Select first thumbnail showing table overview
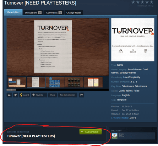 pyautogui.click(x=17, y=82)
